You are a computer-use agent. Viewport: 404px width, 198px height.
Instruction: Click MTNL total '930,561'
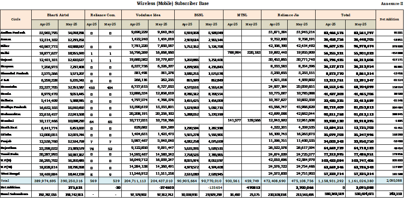click(232, 181)
